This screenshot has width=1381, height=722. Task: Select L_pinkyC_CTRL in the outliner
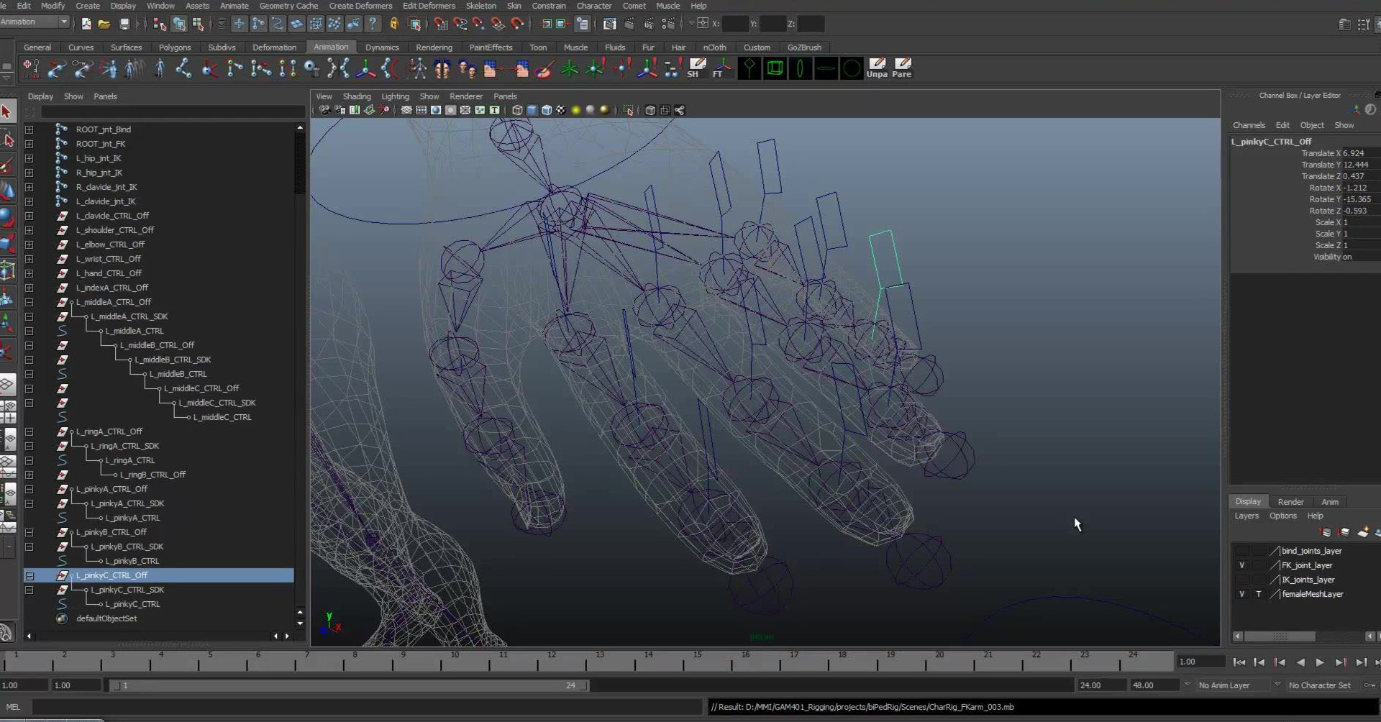pos(132,604)
